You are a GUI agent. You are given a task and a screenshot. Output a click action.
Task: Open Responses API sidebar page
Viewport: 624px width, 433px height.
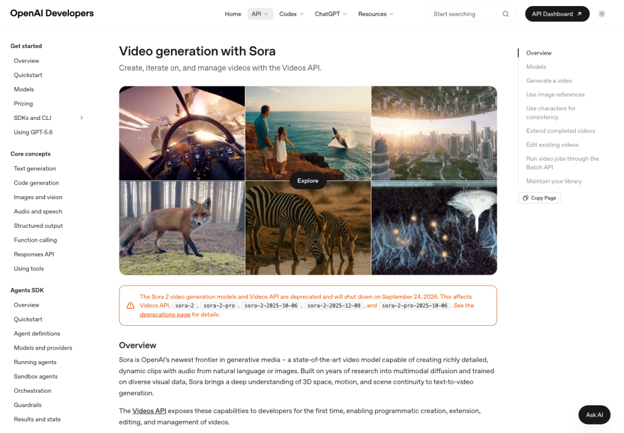34,255
